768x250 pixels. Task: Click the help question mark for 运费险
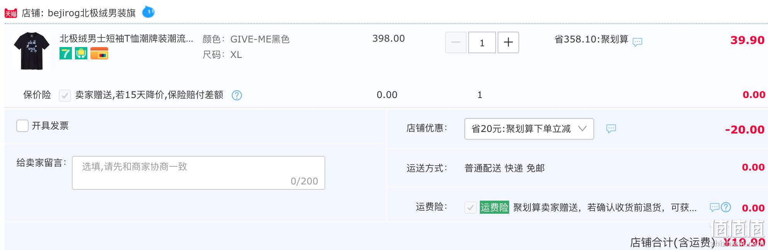pos(726,208)
